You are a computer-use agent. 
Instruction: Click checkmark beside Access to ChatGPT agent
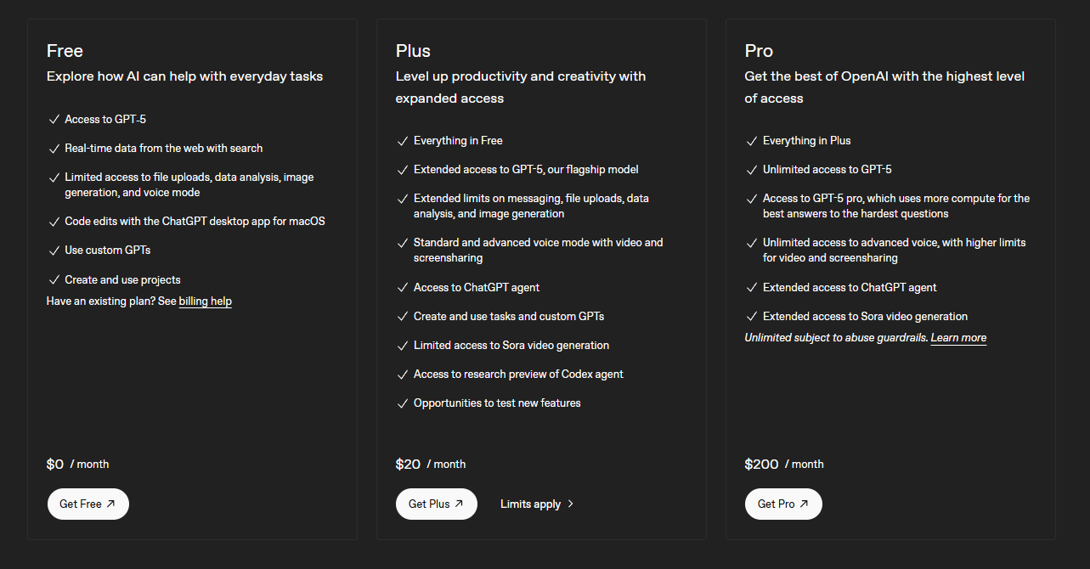403,288
